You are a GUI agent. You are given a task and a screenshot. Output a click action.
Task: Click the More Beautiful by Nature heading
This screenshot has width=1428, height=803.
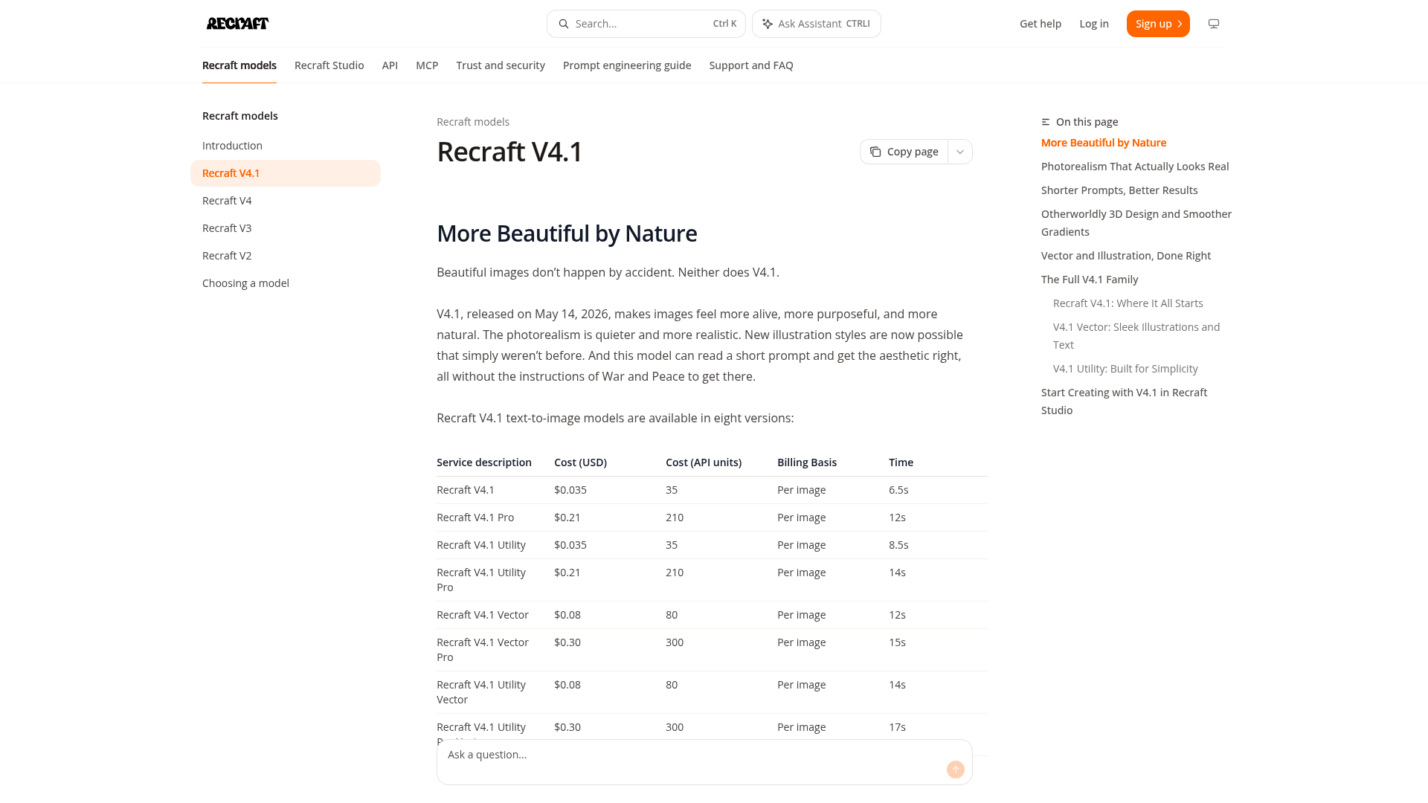[567, 233]
